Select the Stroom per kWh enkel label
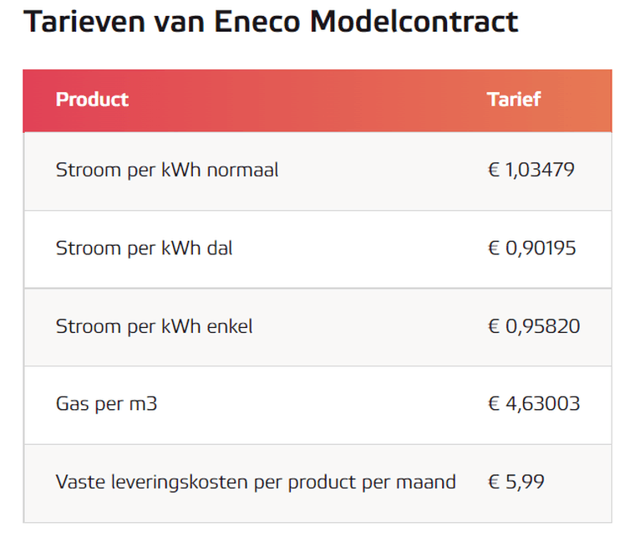Image resolution: width=635 pixels, height=537 pixels. (154, 326)
